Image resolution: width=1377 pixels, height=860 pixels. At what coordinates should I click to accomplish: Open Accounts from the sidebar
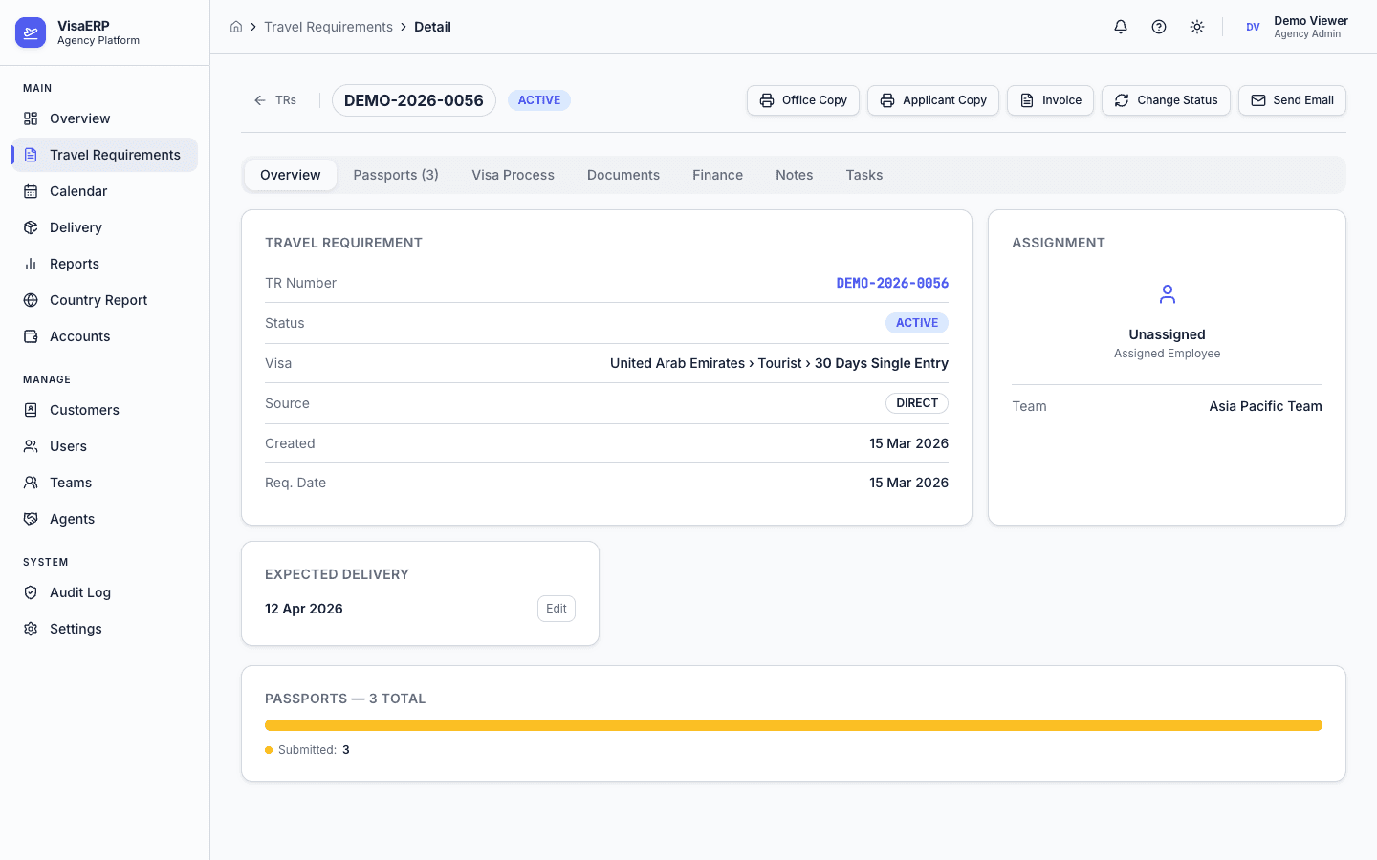79,336
